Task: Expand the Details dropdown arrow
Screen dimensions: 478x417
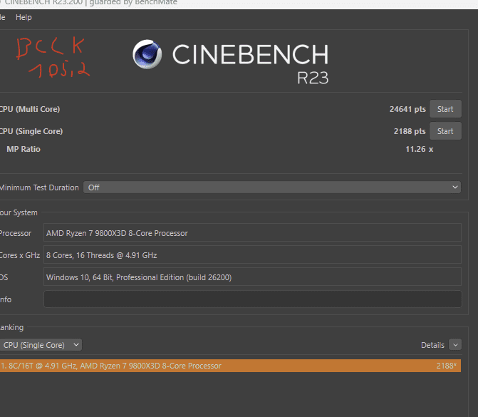Action: click(455, 345)
